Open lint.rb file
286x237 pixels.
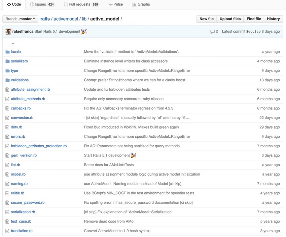pyautogui.click(x=15, y=165)
